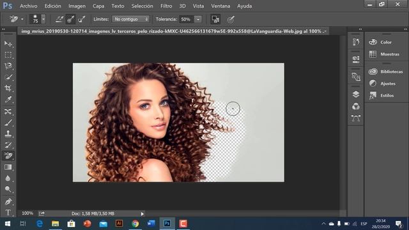This screenshot has width=409, height=230.
Task: Select the open document tab
Action: [173, 31]
